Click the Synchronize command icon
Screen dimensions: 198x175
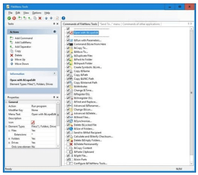pos(71,121)
